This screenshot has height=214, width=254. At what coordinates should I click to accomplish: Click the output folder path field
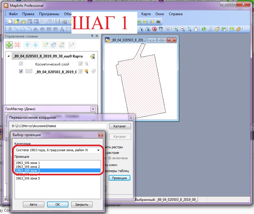click(57, 126)
